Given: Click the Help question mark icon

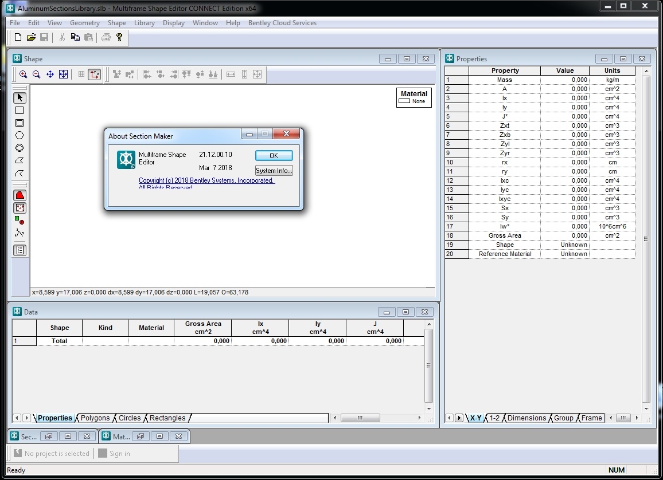Looking at the screenshot, I should (119, 37).
